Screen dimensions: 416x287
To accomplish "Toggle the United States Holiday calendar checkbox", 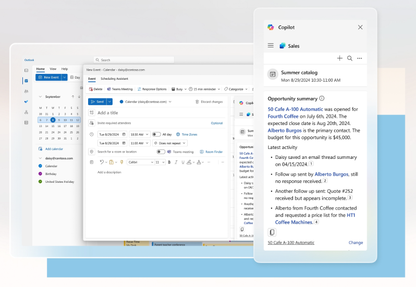I will [x=40, y=182].
